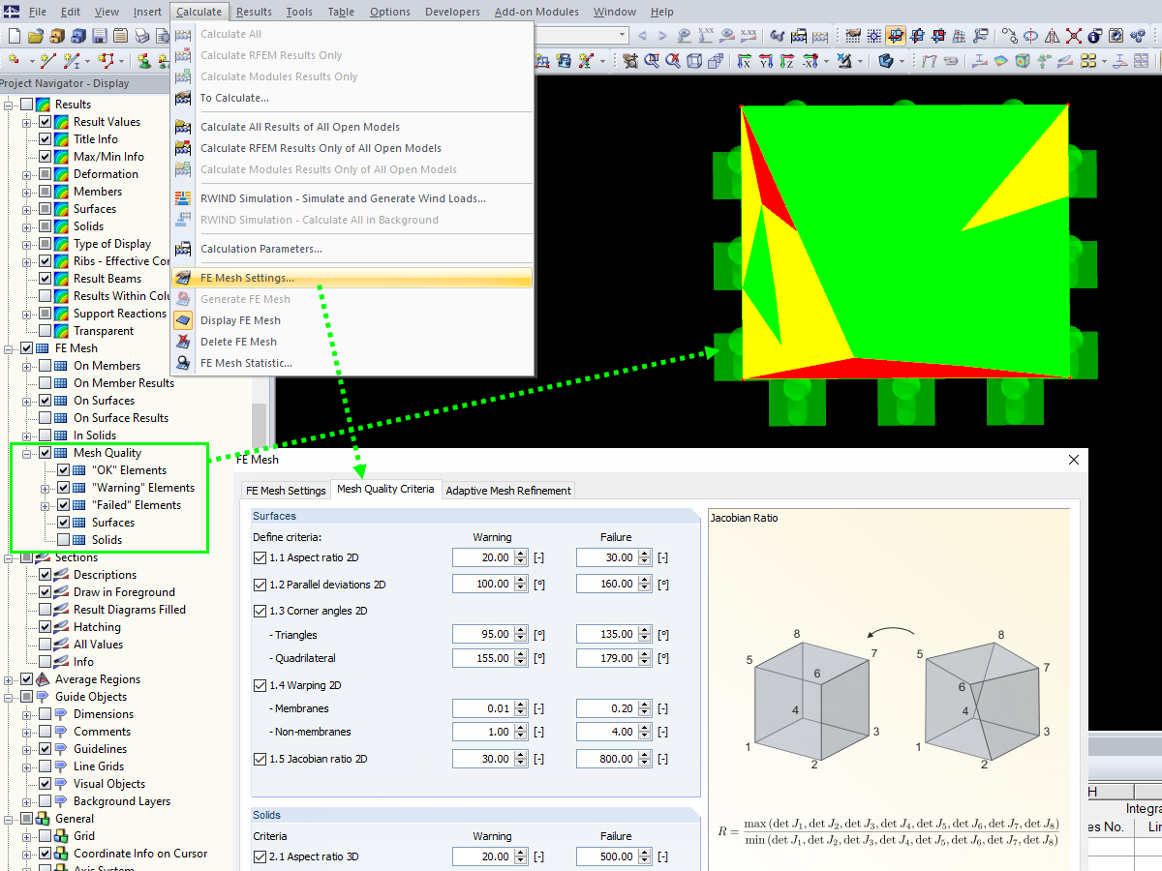
Task: Click the Display FE Mesh icon
Action: click(x=184, y=319)
